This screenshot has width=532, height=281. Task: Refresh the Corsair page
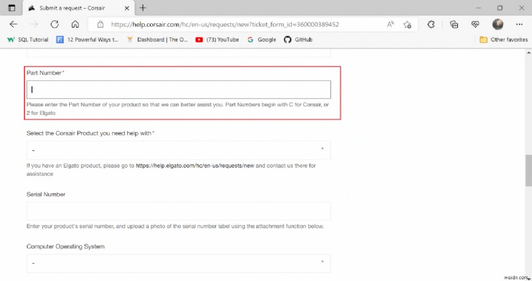point(55,24)
